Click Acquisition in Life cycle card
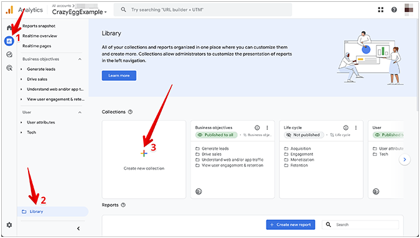 click(301, 149)
